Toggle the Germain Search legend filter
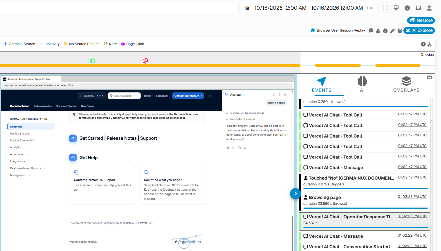This screenshot has width=441, height=251. [19, 44]
